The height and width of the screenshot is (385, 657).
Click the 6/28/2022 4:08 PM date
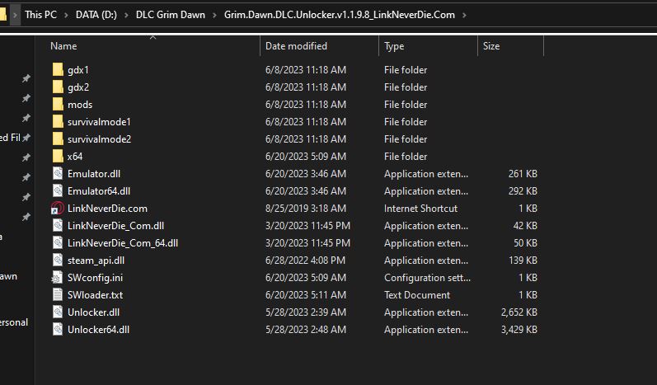pos(306,261)
